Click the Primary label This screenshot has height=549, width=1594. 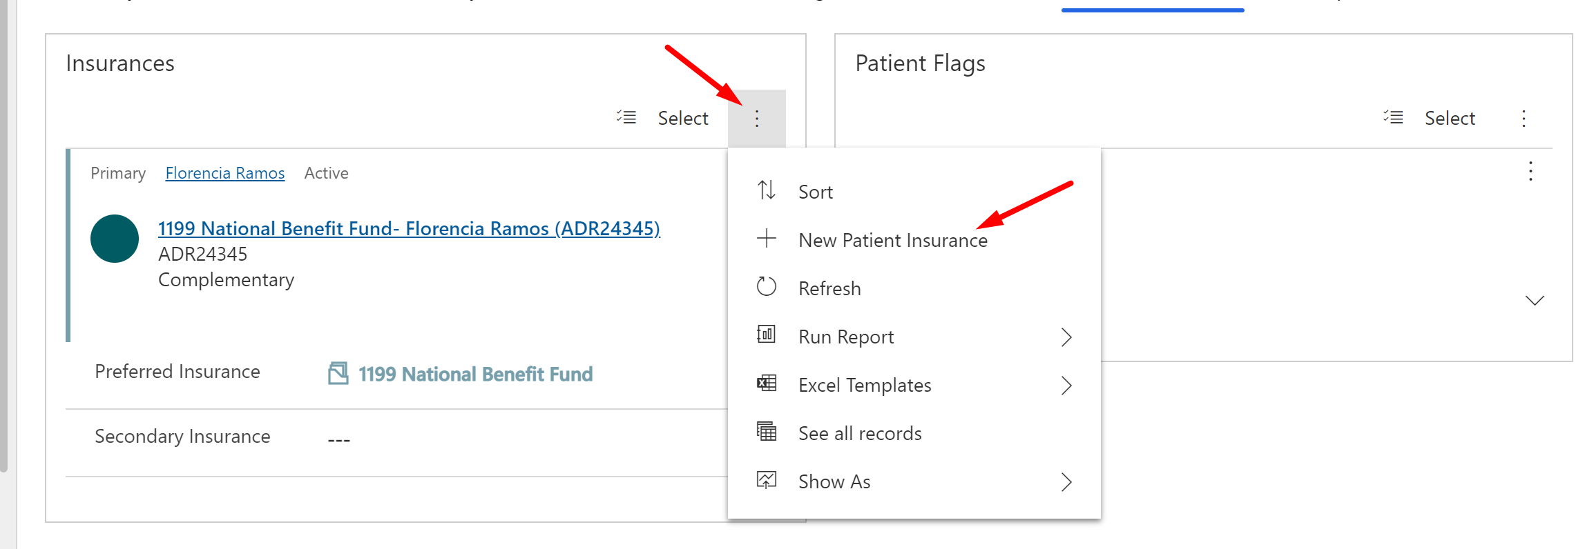click(x=118, y=173)
